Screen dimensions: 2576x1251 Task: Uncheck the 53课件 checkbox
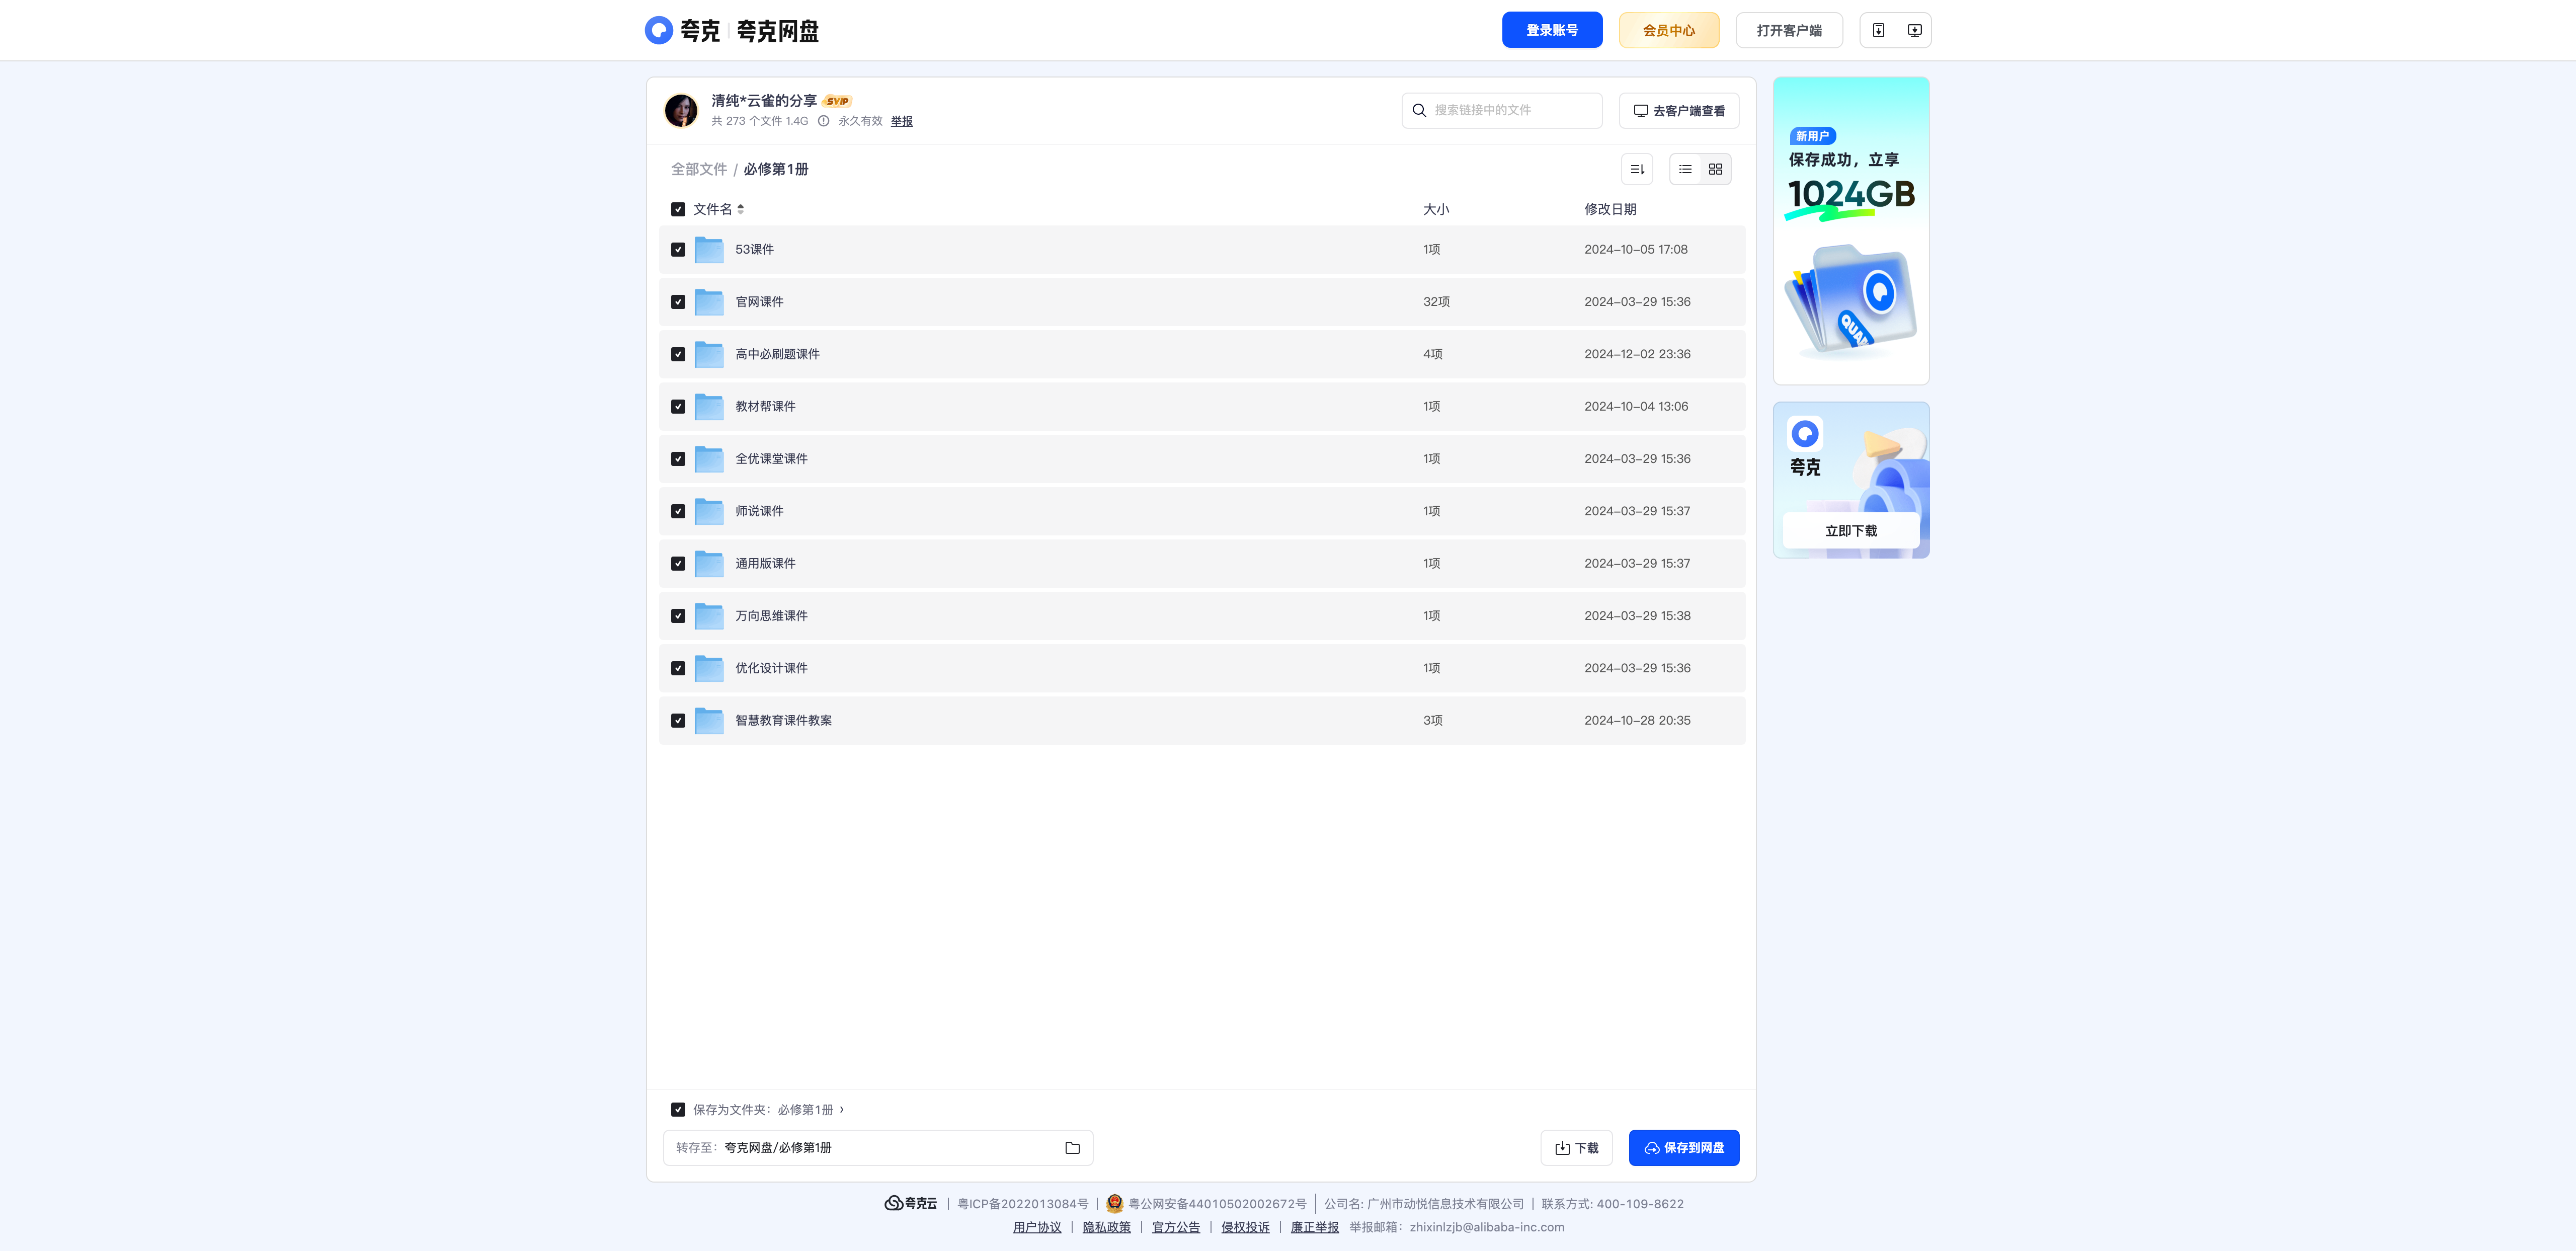(678, 250)
